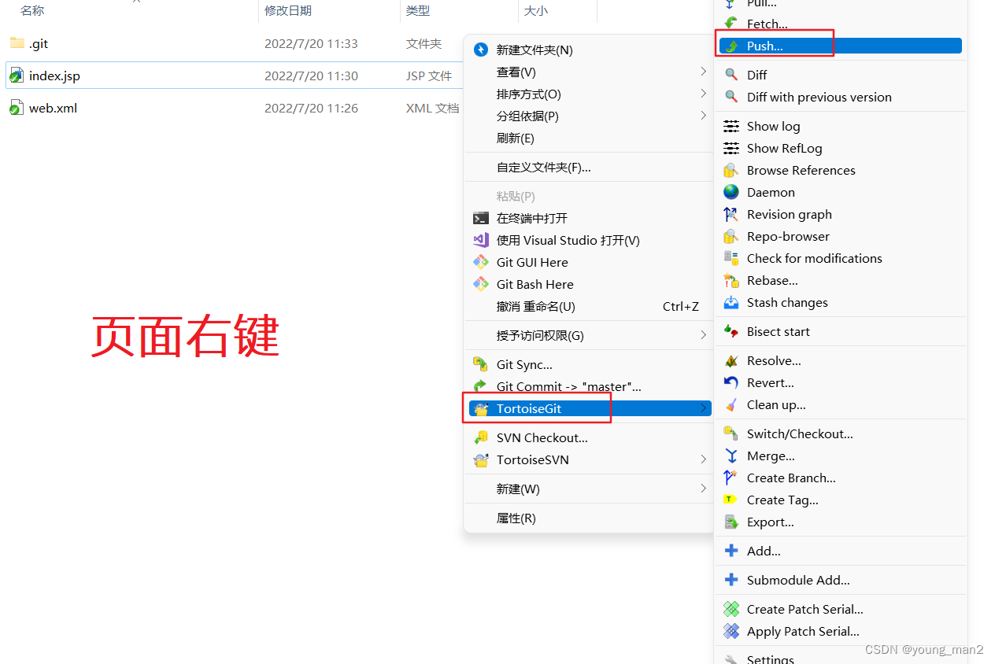This screenshot has height=664, width=995.
Task: Click the Submodule Add plus icon
Action: pos(731,580)
